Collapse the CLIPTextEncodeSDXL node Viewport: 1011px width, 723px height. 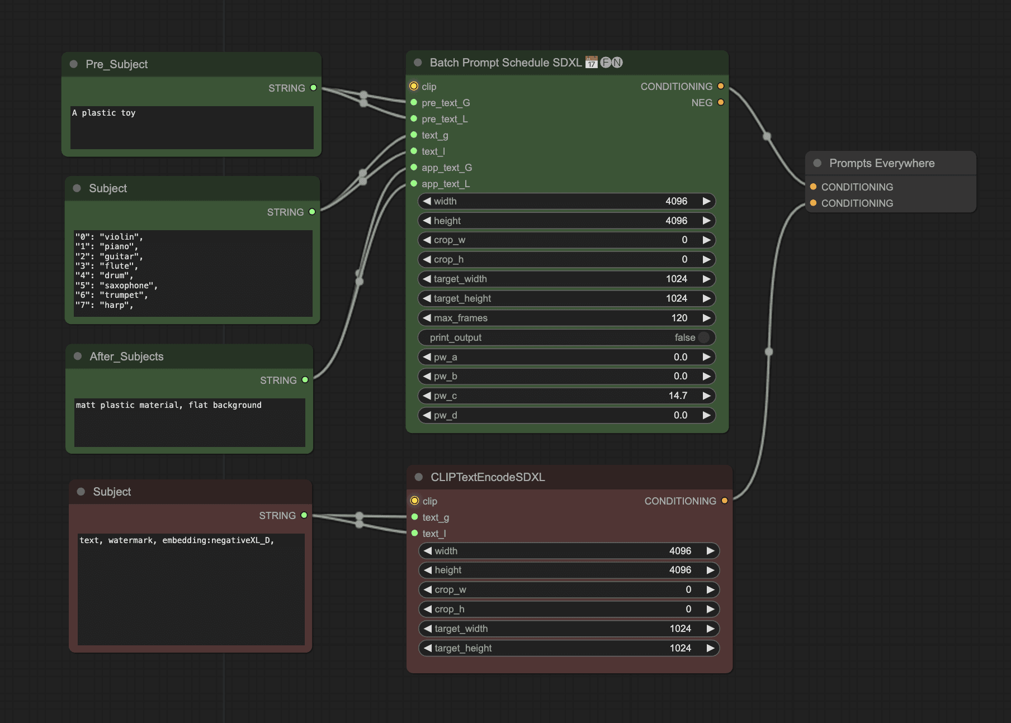pyautogui.click(x=419, y=477)
